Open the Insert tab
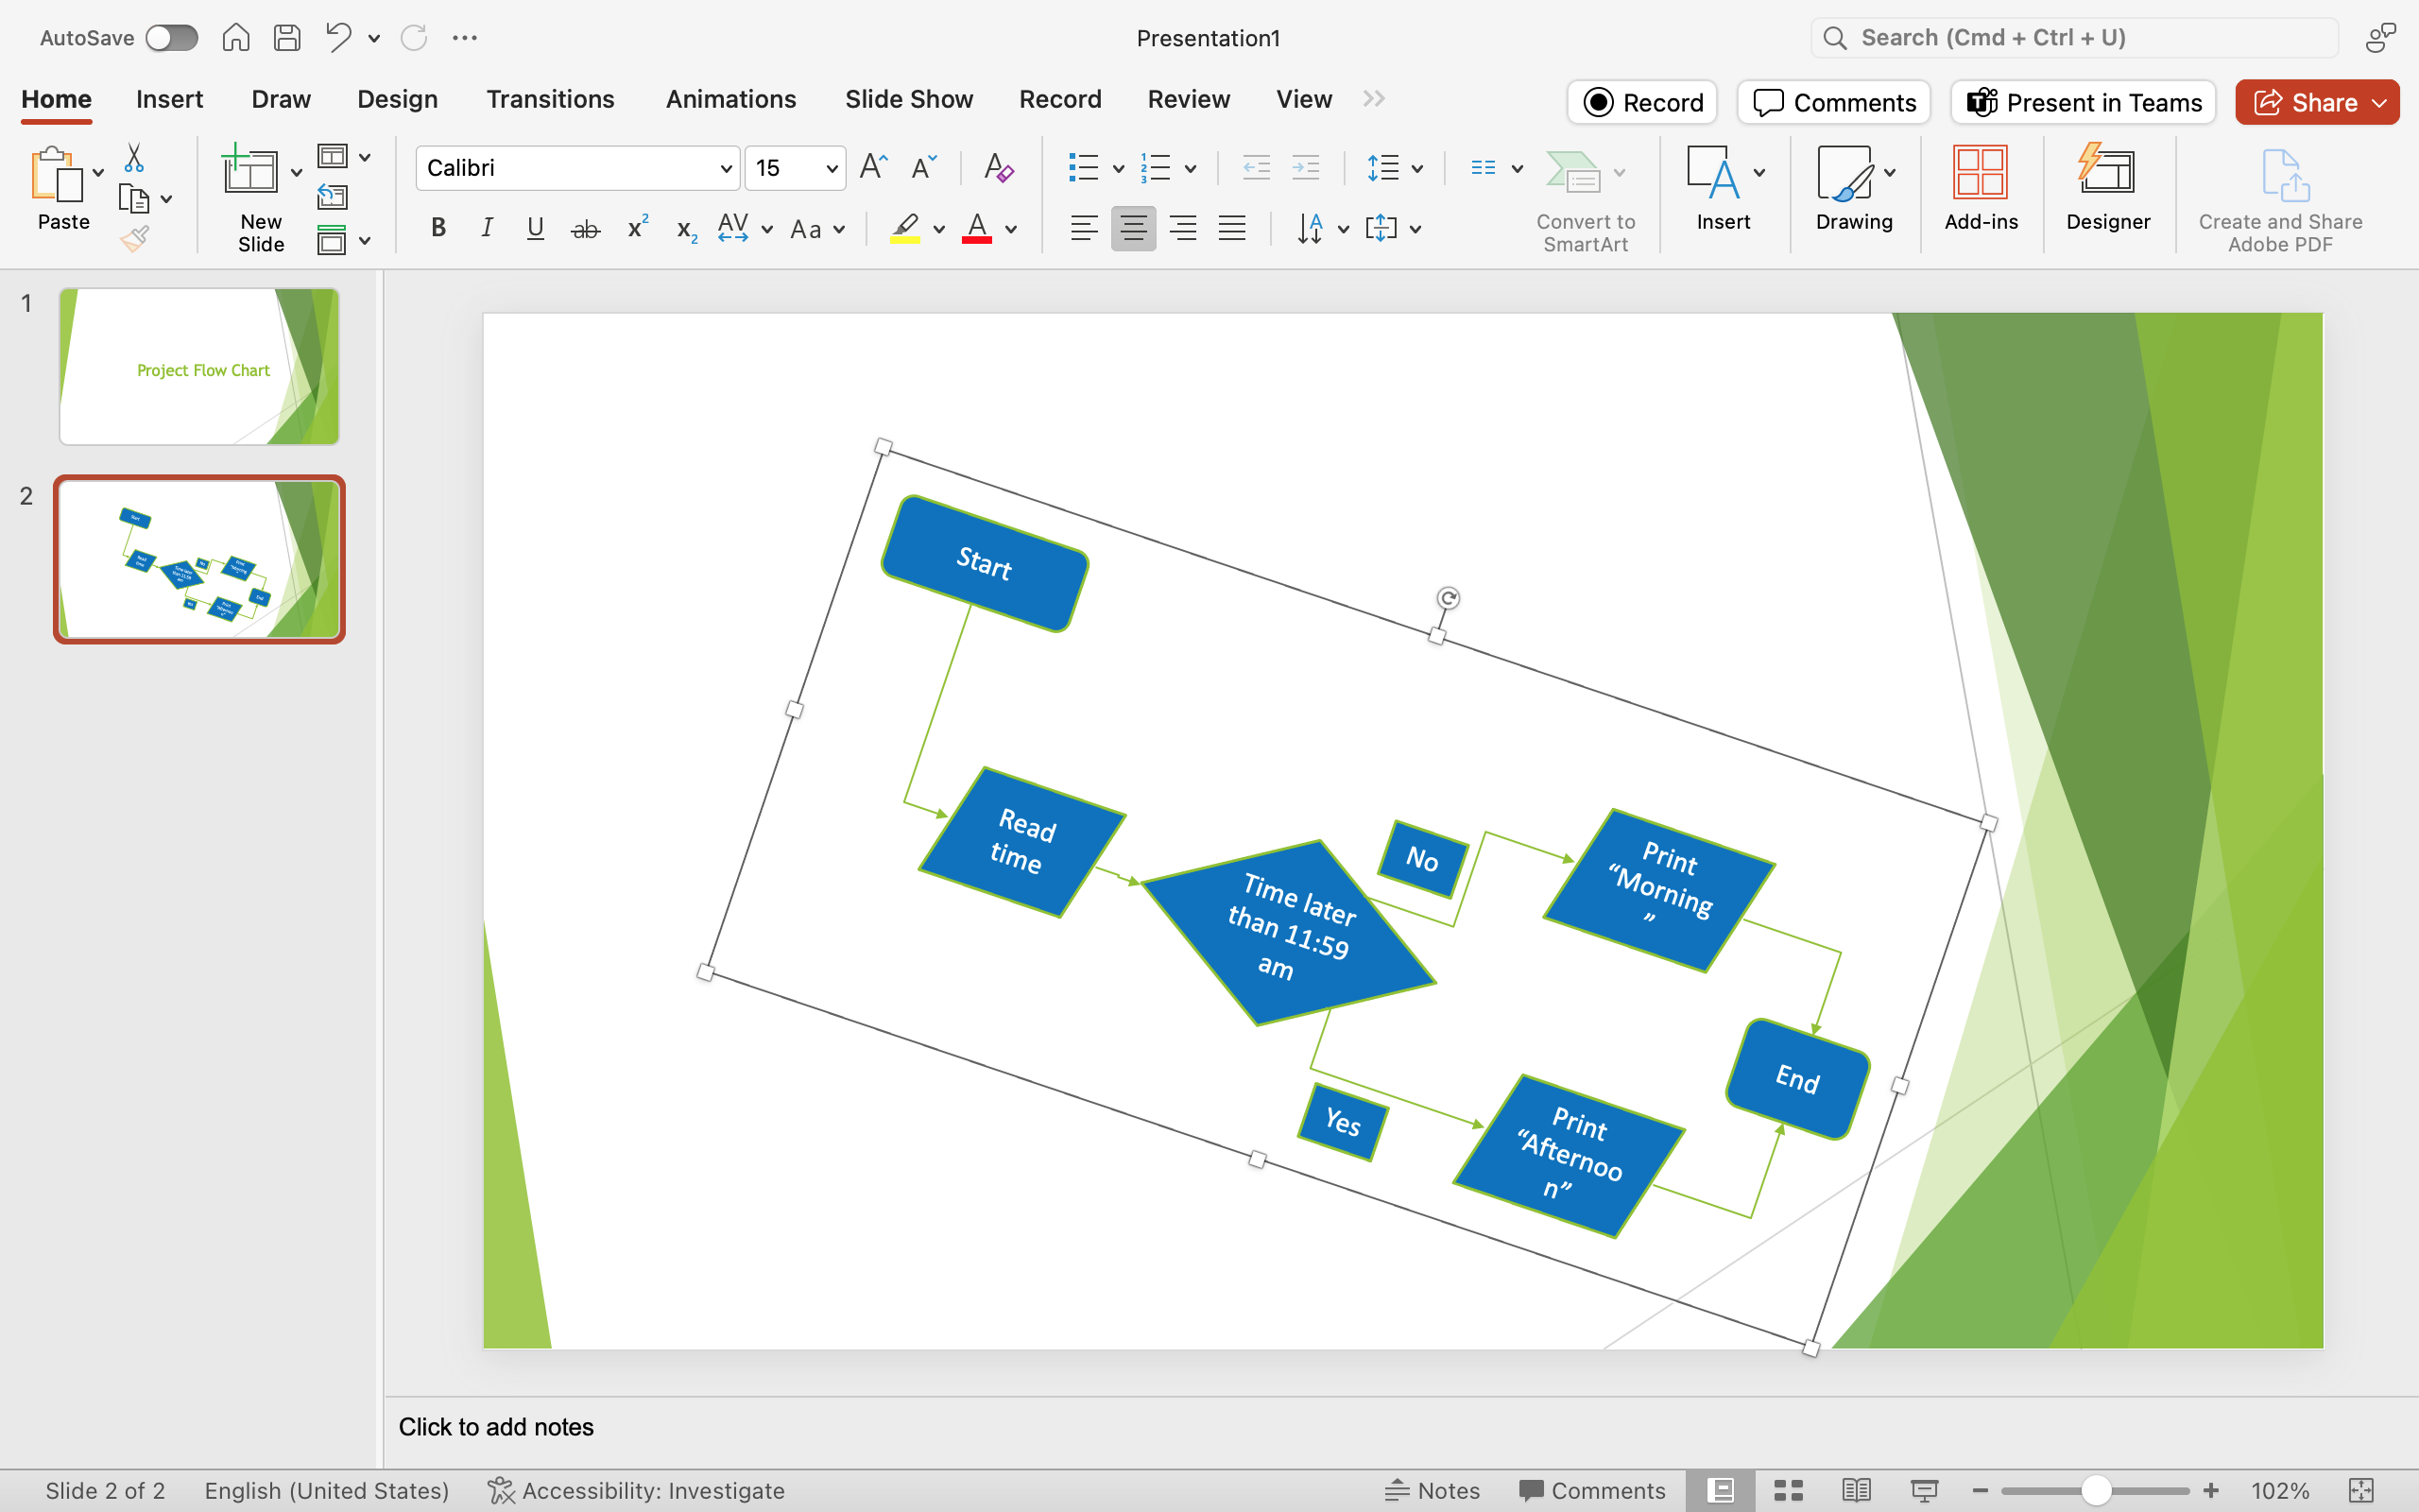Image resolution: width=2419 pixels, height=1512 pixels. [x=169, y=99]
